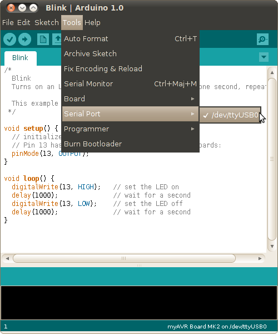Screen dimensions: 278x334
Task: Select Serial Monitor menu entry
Action: [x=131, y=84]
